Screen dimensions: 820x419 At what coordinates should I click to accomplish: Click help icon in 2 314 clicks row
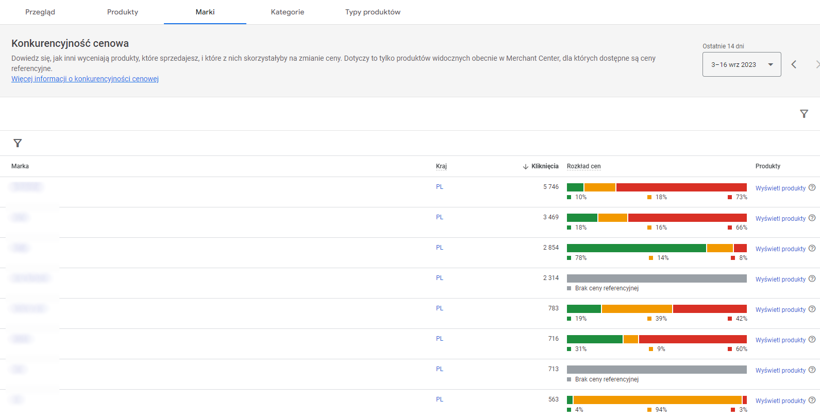pyautogui.click(x=812, y=278)
